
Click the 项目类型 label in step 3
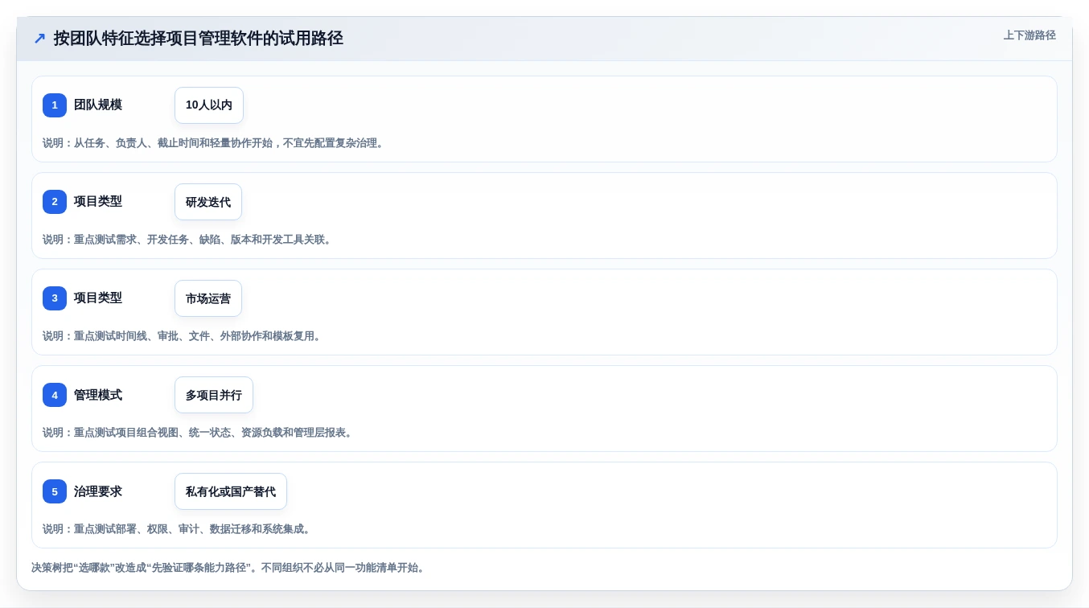tap(98, 298)
